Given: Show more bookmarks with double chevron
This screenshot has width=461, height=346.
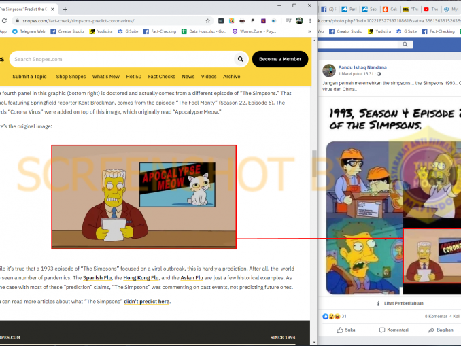Looking at the screenshot, I should [x=309, y=31].
